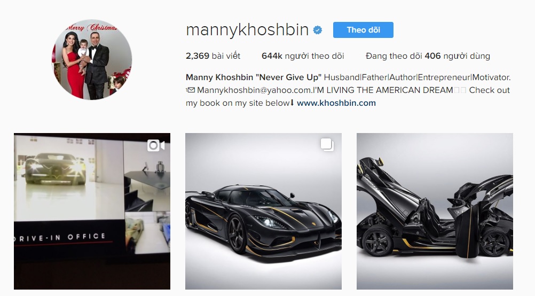The height and width of the screenshot is (296, 535).
Task: Click the Mannykhoshbin@yahoo.com email text
Action: (254, 90)
